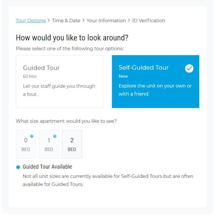
Task: Select the Self-Guided Tour card
Action: 155,81
